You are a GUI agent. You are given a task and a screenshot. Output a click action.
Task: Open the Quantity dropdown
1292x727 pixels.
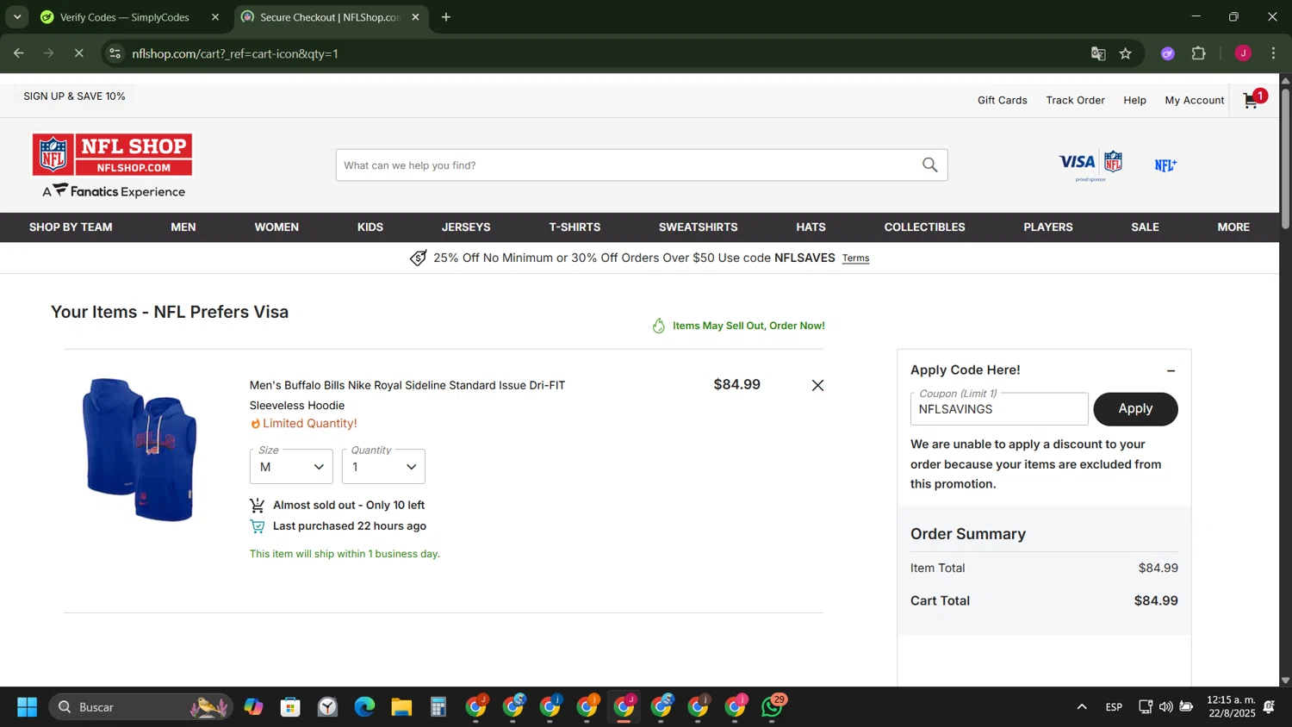(383, 466)
